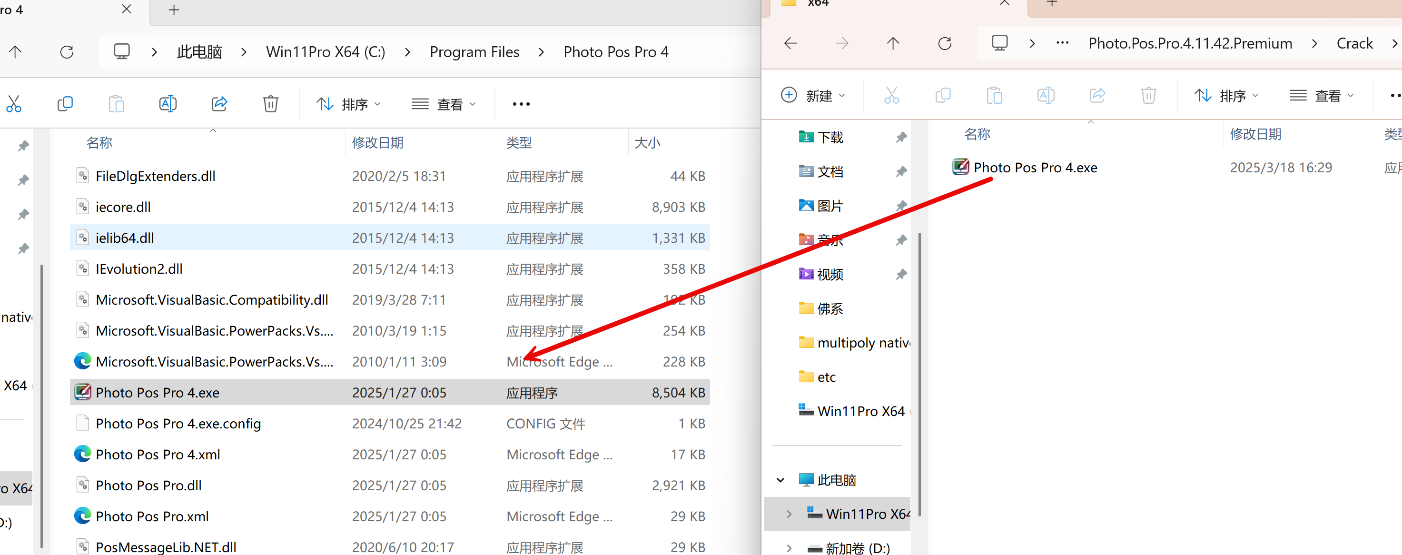This screenshot has width=1402, height=555.
Task: Click the Back arrow in right window
Action: 791,43
